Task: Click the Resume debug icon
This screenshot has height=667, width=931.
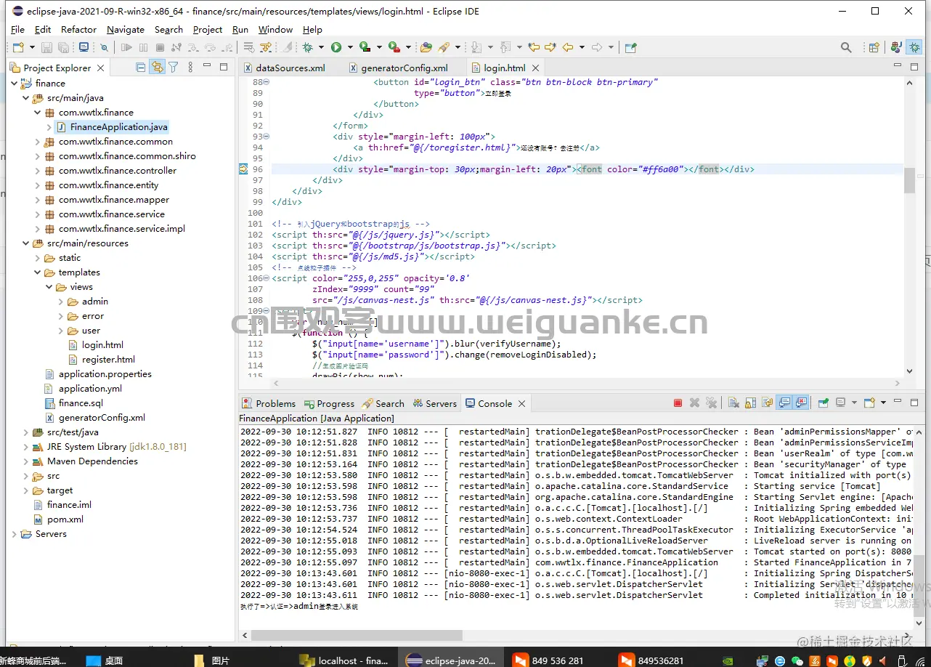Action: (126, 47)
